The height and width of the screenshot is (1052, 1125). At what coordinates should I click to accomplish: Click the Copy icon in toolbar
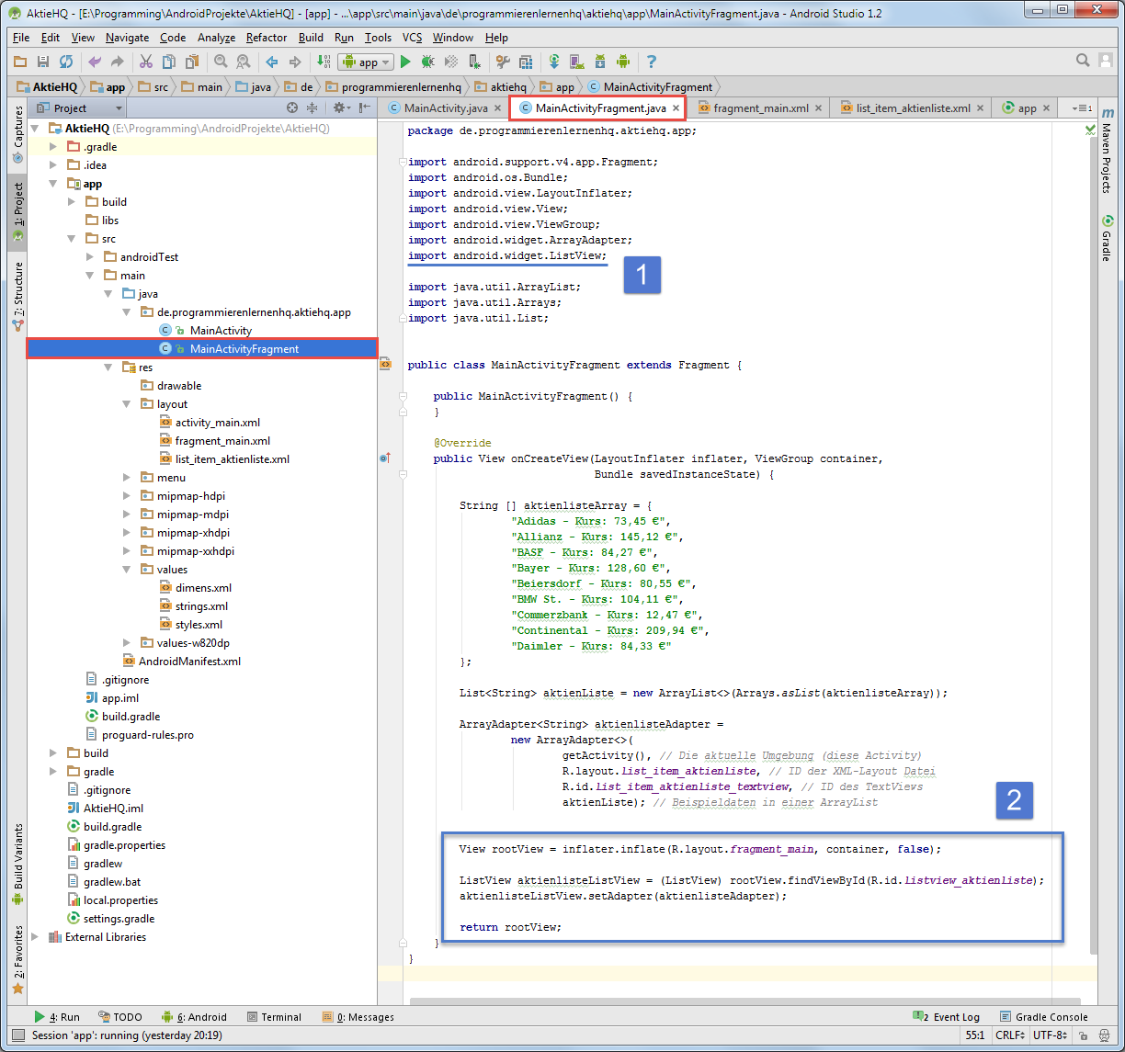169,62
